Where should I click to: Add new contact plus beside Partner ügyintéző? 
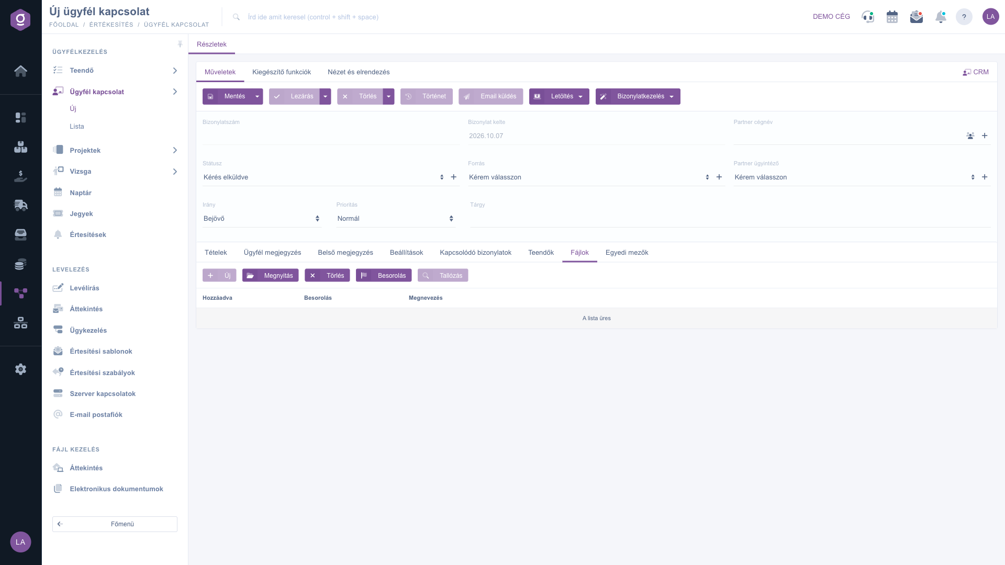[x=985, y=177]
